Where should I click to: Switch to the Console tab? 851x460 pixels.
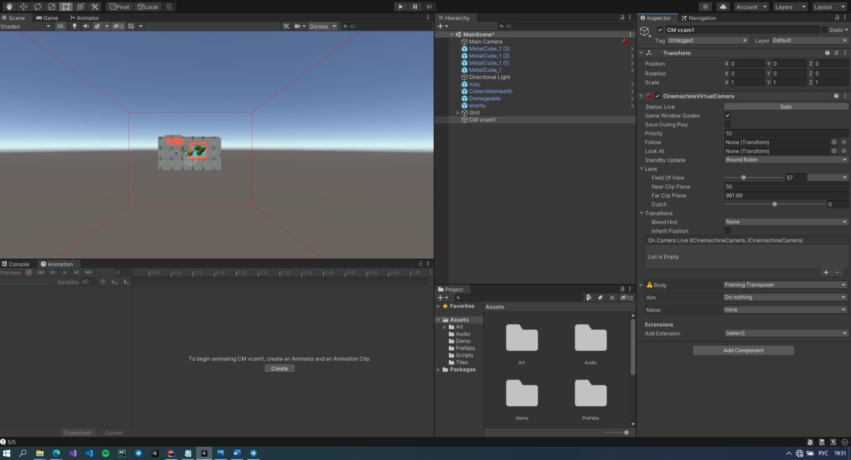click(15, 264)
